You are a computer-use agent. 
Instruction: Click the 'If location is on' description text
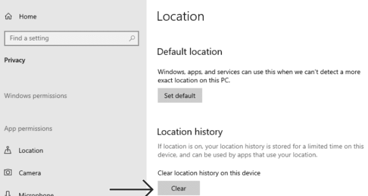261,150
